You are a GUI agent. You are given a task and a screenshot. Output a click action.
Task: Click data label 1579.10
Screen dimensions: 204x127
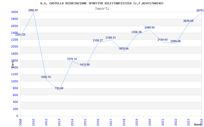(72, 59)
